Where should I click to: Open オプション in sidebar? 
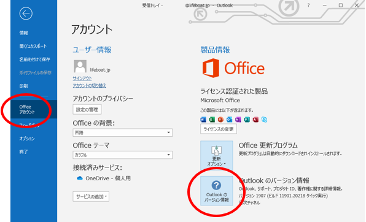(27, 139)
